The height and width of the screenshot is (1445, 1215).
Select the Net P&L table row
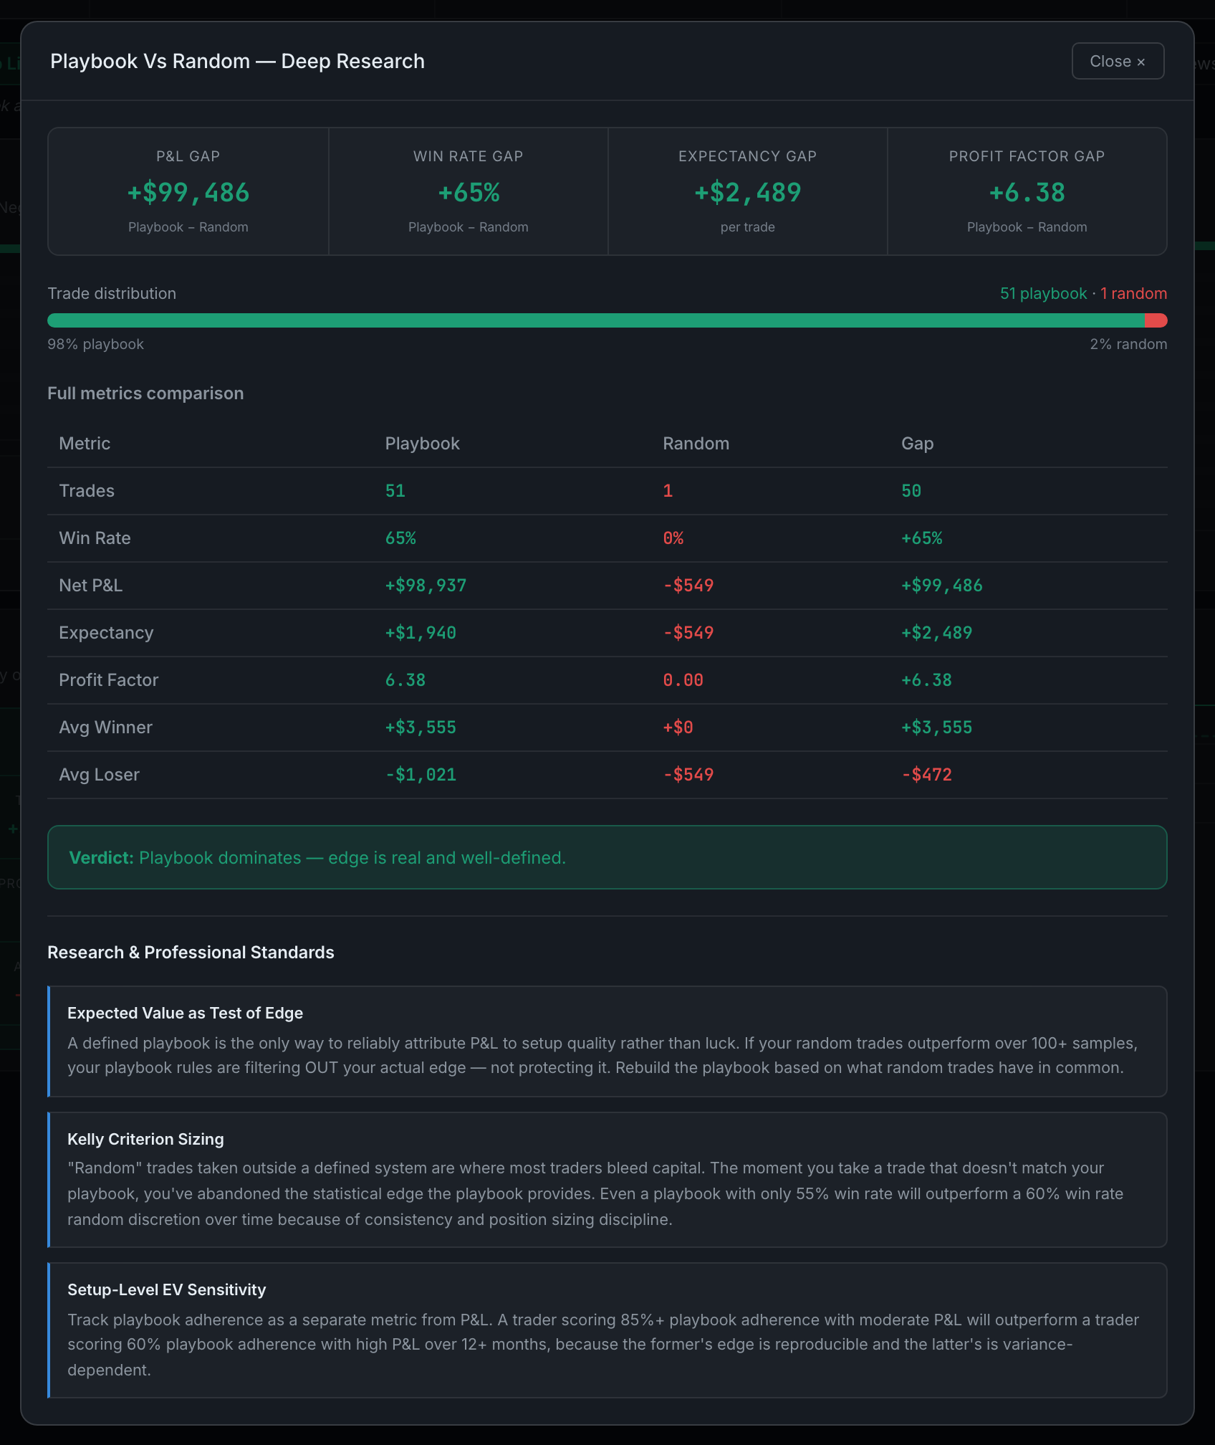[x=607, y=586]
